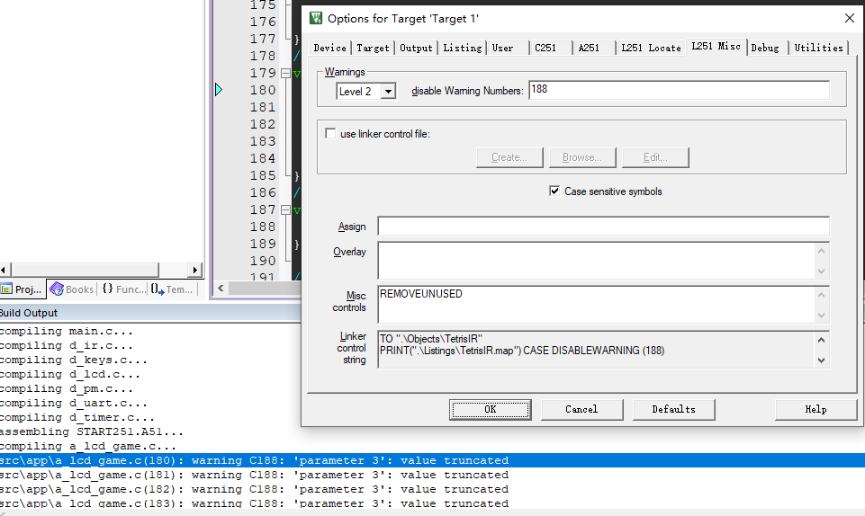Click project panel scroll left arrow

(5, 270)
